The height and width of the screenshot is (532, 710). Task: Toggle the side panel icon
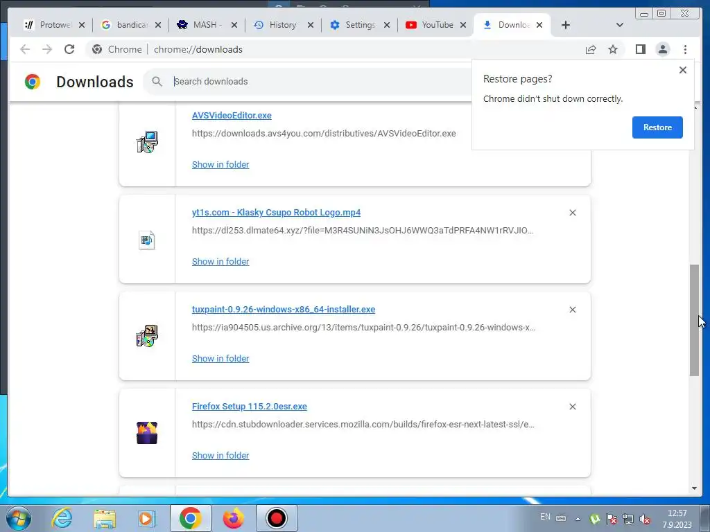click(x=640, y=49)
